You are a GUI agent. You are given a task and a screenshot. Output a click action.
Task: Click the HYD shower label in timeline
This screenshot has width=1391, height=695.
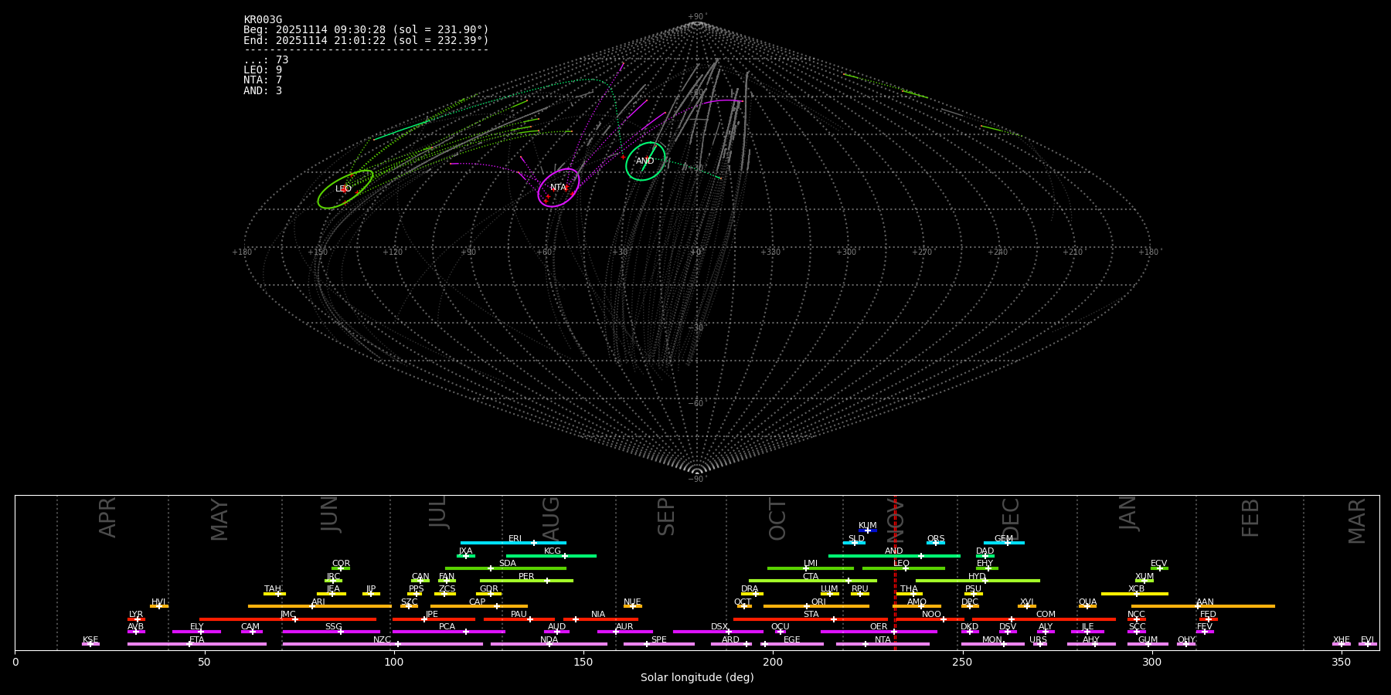(977, 577)
